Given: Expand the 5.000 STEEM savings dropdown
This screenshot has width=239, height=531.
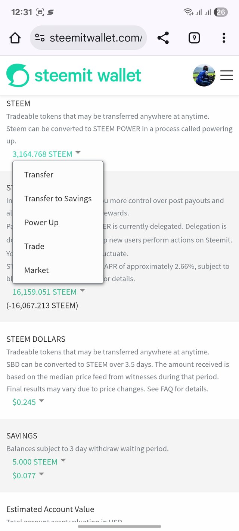Looking at the screenshot, I should pos(39,462).
